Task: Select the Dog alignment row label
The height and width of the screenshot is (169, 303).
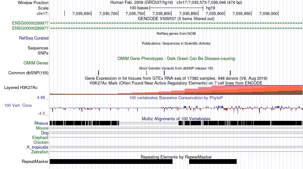Action: tap(45, 133)
